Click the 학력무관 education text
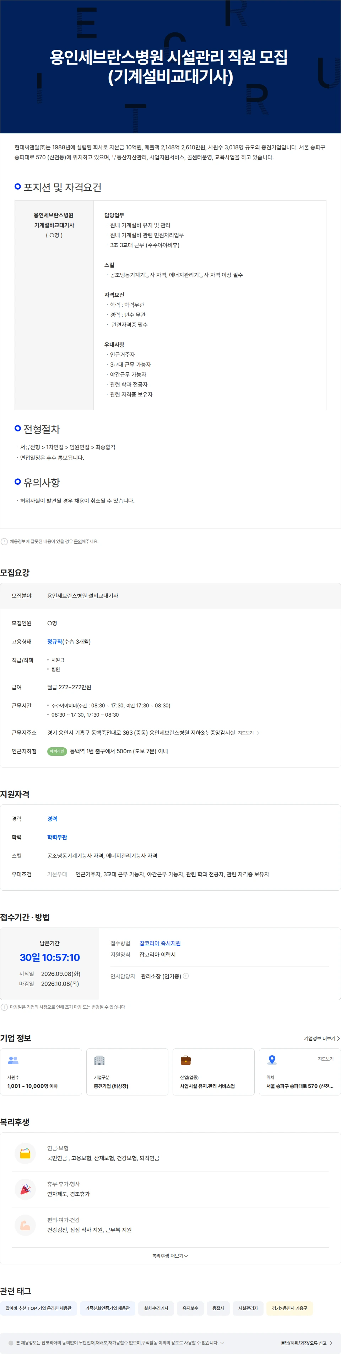The height and width of the screenshot is (1354, 341). click(57, 837)
